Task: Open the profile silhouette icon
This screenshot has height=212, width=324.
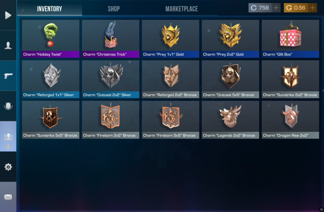Action: pyautogui.click(x=8, y=45)
